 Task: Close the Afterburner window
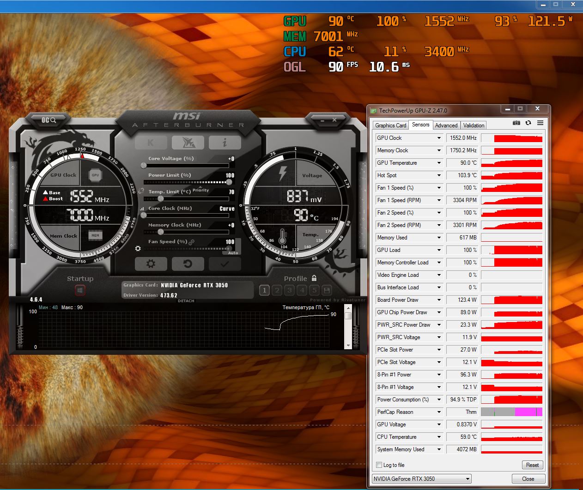click(334, 120)
